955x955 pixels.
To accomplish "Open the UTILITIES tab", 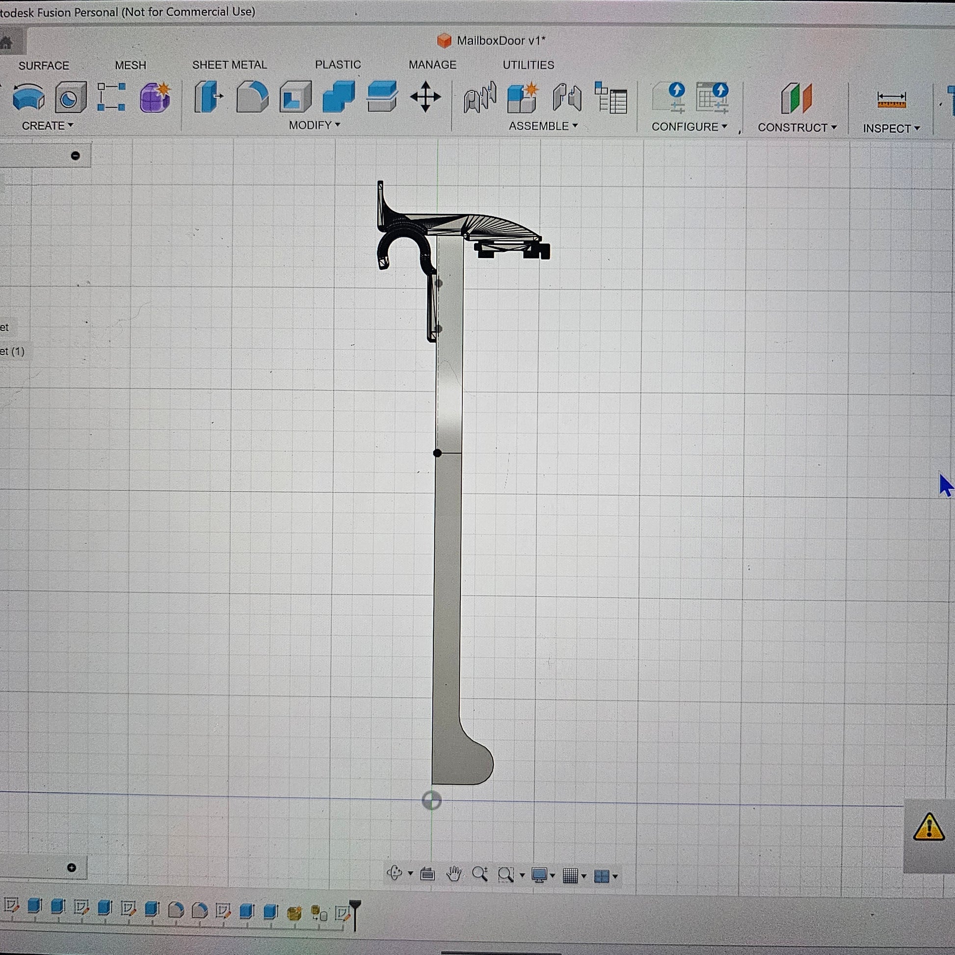I will pyautogui.click(x=528, y=65).
